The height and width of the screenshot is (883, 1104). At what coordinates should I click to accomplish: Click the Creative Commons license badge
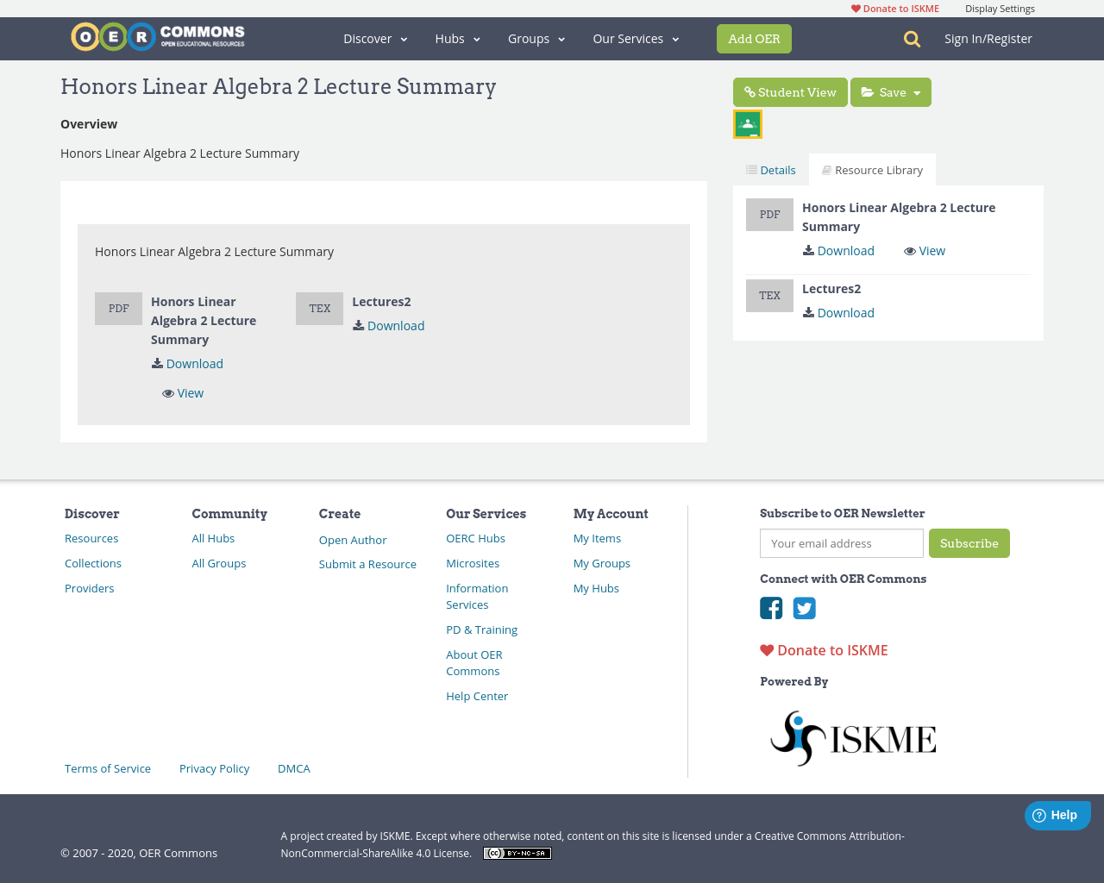click(517, 852)
